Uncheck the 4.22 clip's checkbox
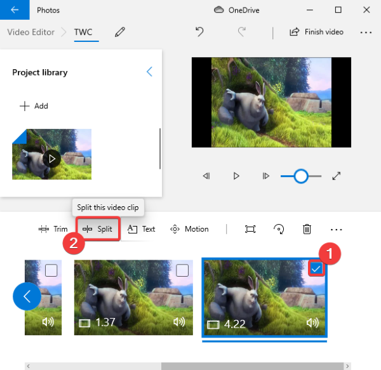The image size is (381, 370). click(316, 268)
